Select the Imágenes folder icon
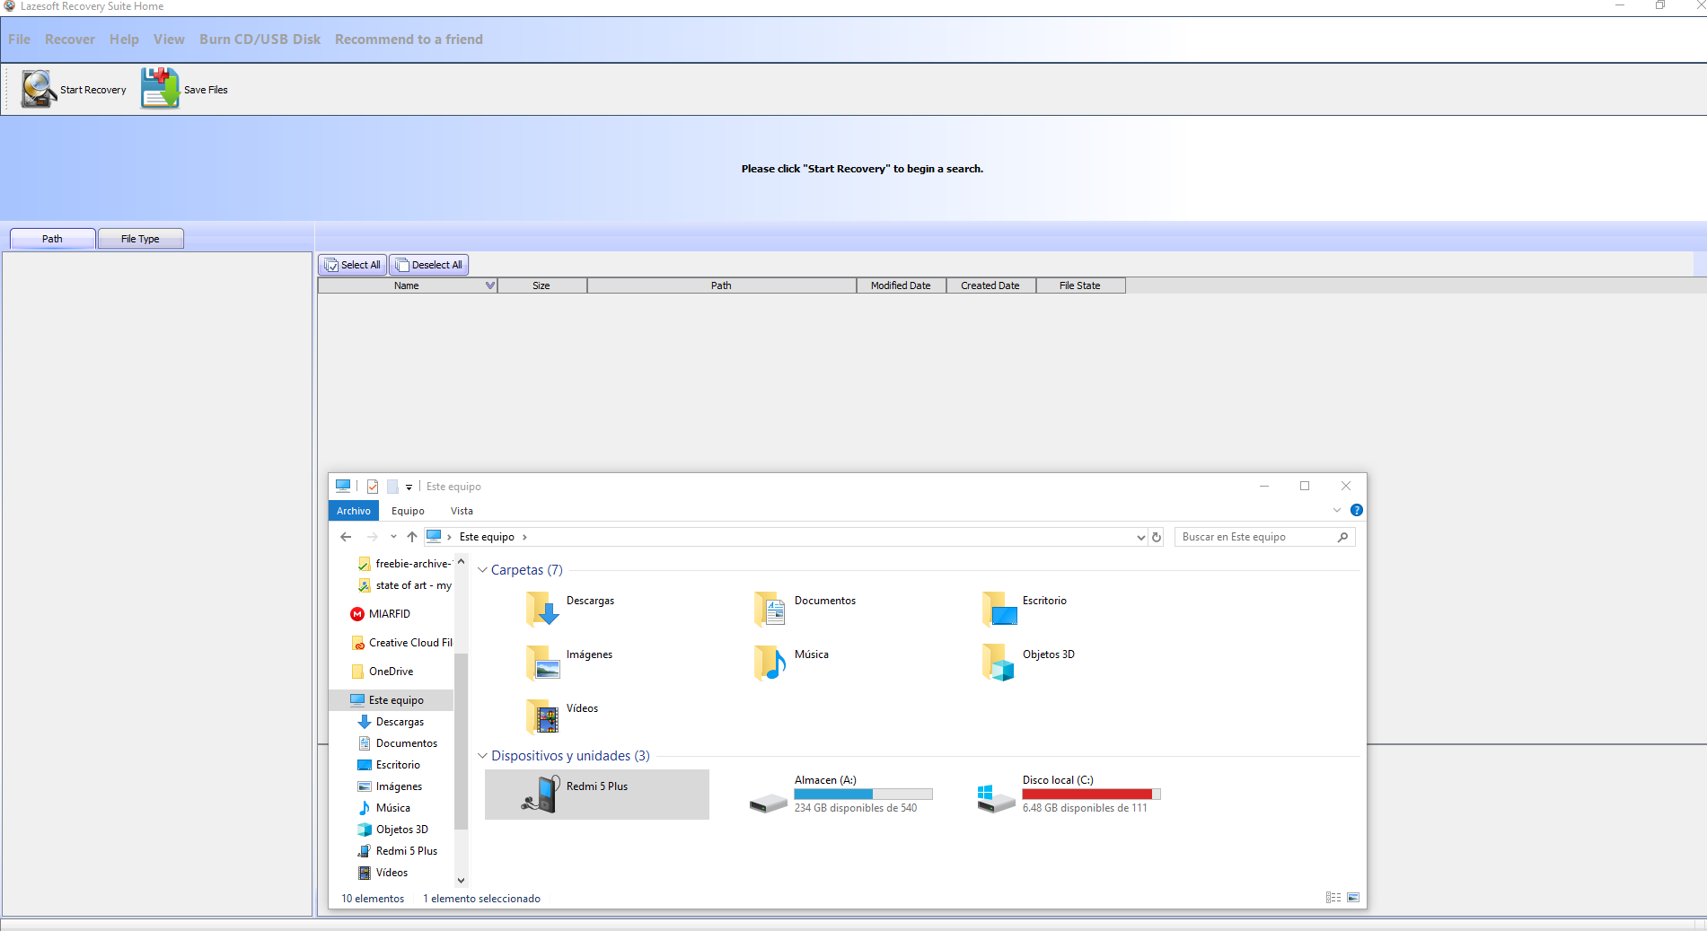 (543, 662)
